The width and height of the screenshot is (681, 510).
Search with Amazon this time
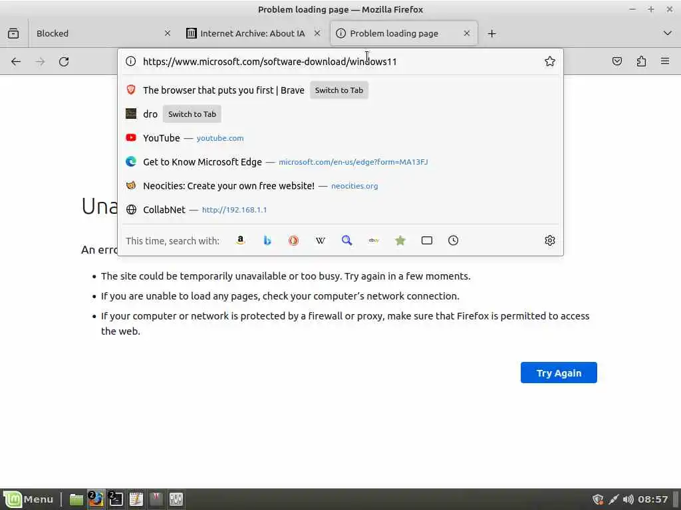tap(240, 240)
